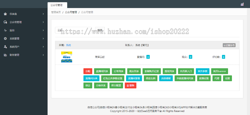The width and height of the screenshot is (250, 115).
Task: Open 外链直播间列表
Action: tap(185, 78)
